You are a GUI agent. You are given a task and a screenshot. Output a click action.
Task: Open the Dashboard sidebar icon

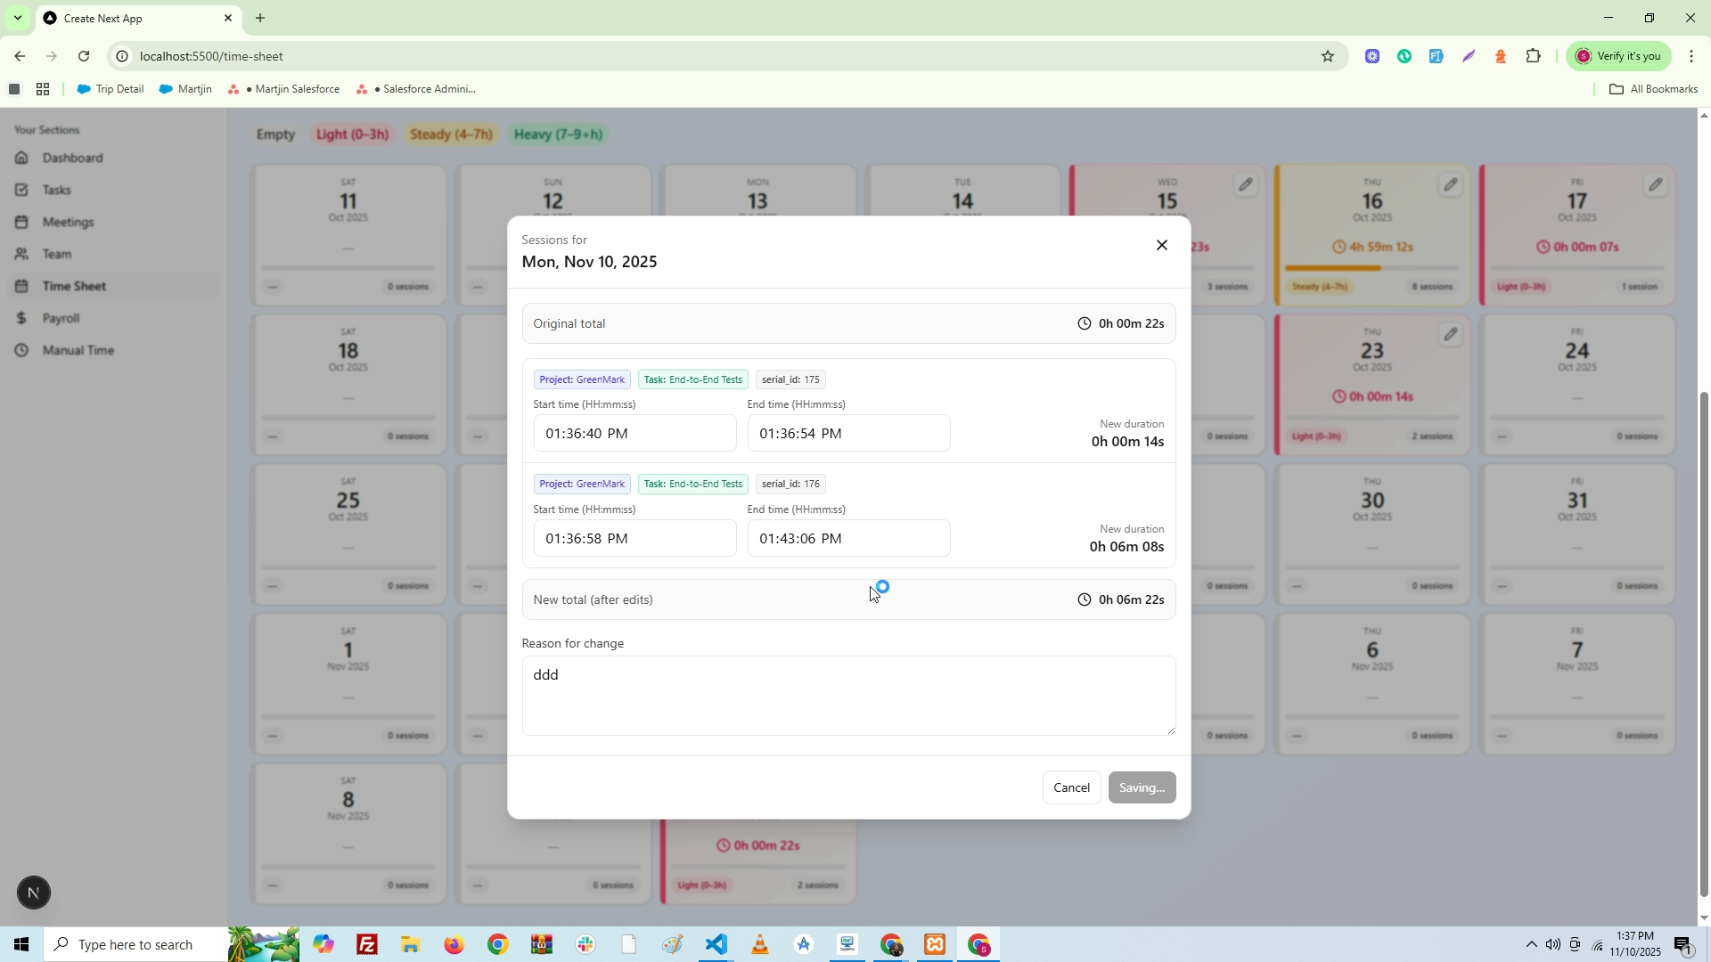(x=22, y=158)
